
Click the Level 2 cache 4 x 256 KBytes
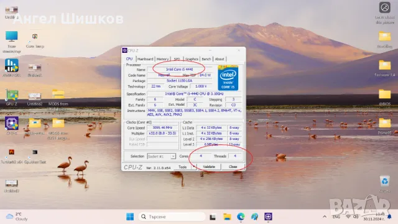coord(211,139)
